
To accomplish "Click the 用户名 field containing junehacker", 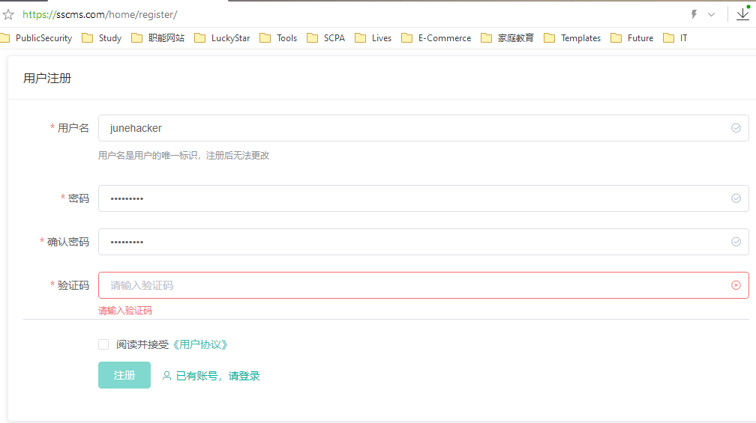I will tap(423, 128).
